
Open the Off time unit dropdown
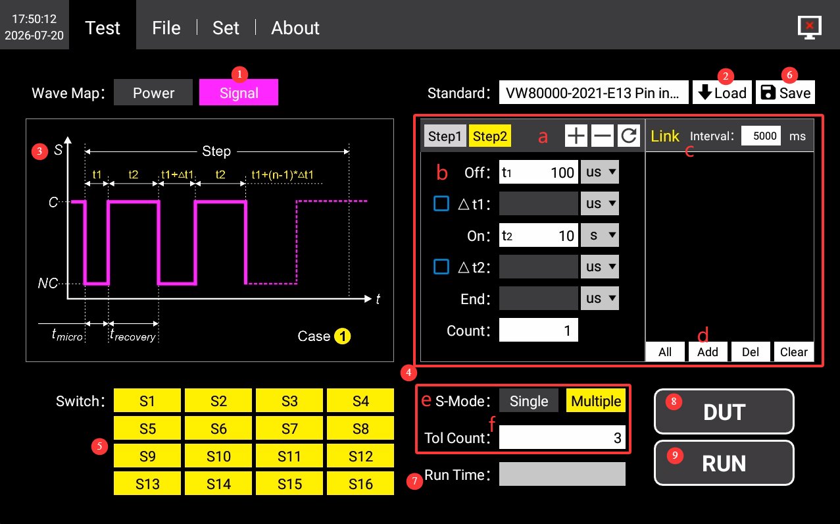[600, 172]
